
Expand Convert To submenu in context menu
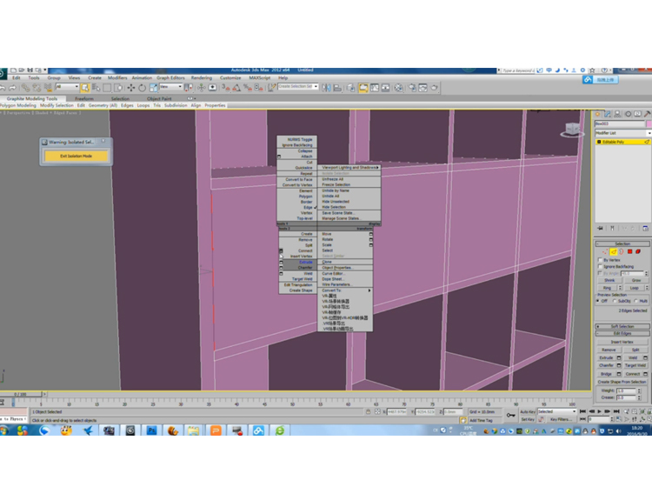click(x=345, y=290)
